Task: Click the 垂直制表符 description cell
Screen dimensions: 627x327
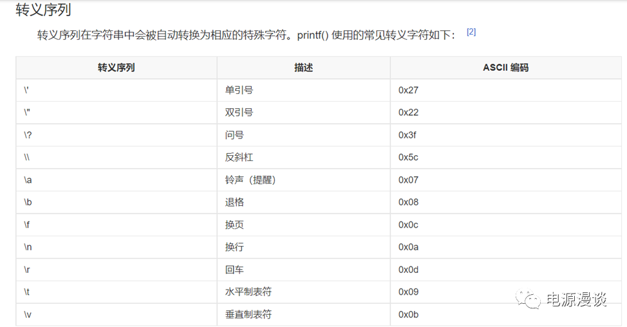Action: [248, 315]
